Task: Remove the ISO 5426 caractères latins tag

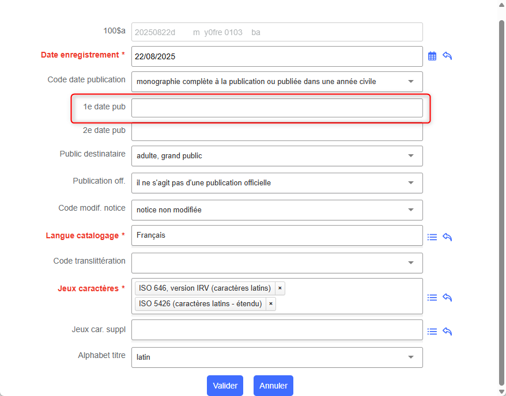Action: pos(270,304)
